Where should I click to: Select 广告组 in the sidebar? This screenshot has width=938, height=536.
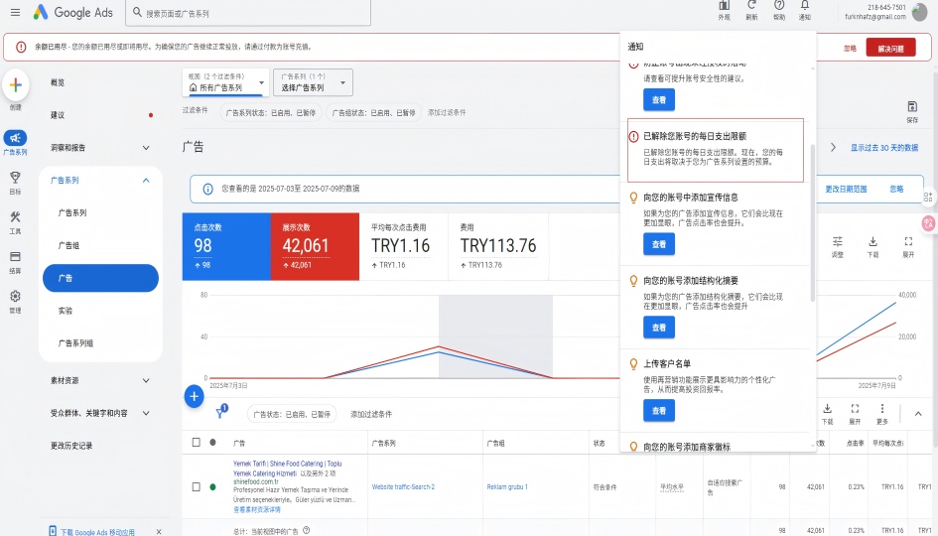pyautogui.click(x=69, y=245)
